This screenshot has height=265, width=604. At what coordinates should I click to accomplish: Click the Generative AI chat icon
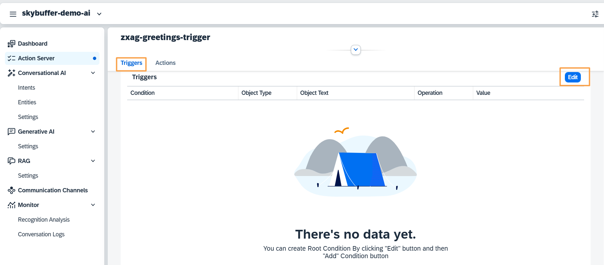[x=11, y=132]
